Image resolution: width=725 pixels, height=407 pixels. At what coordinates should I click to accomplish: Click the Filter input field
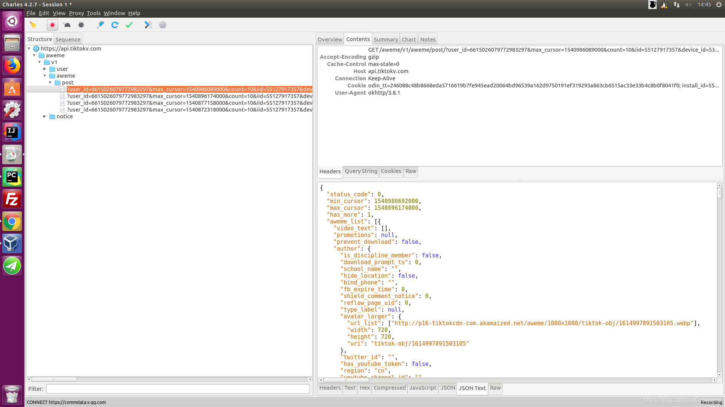pos(178,389)
